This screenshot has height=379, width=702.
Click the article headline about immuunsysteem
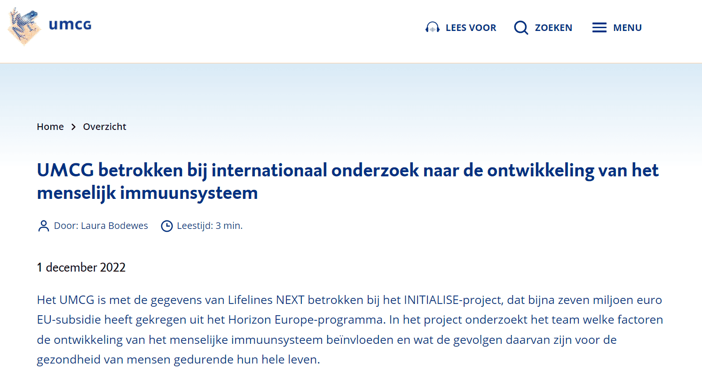coord(348,182)
